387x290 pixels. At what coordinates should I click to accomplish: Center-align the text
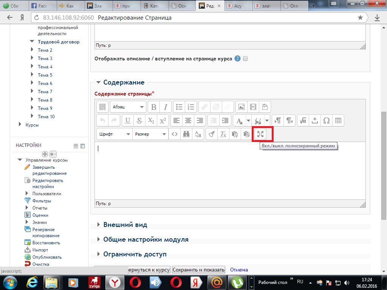pos(188,120)
